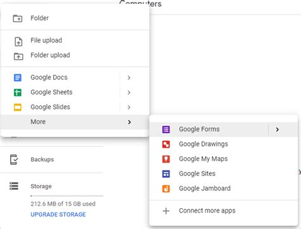Viewport: 301px width, 229px height.
Task: Click the Google My Maps pin icon
Action: (x=166, y=159)
